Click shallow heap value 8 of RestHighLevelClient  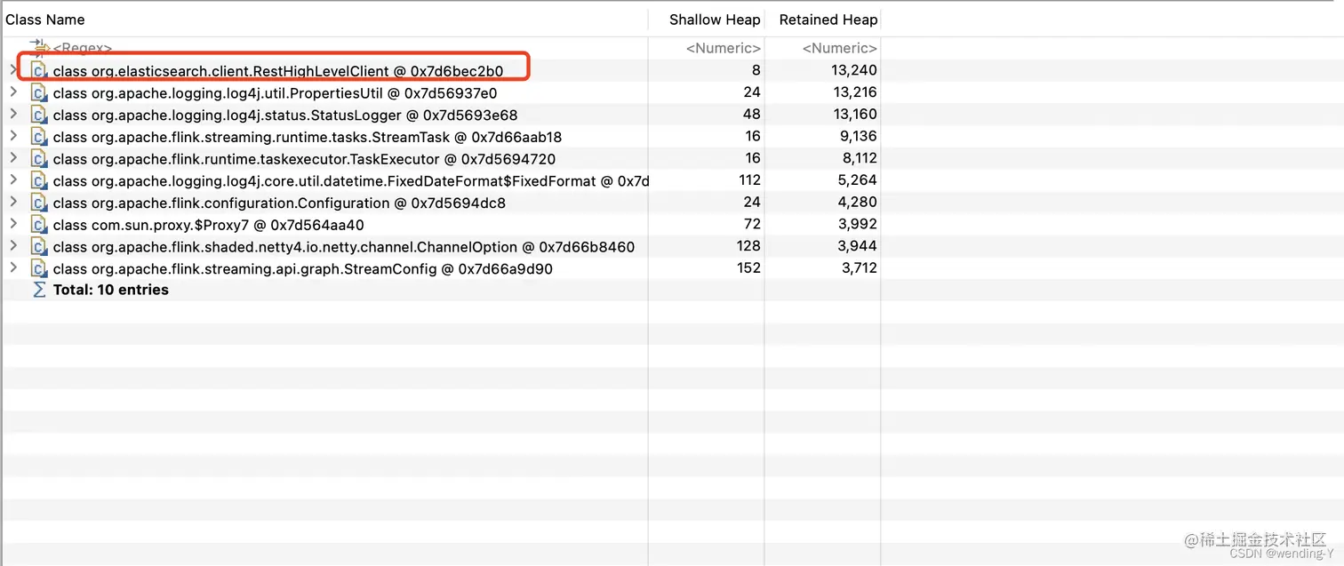pyautogui.click(x=756, y=70)
